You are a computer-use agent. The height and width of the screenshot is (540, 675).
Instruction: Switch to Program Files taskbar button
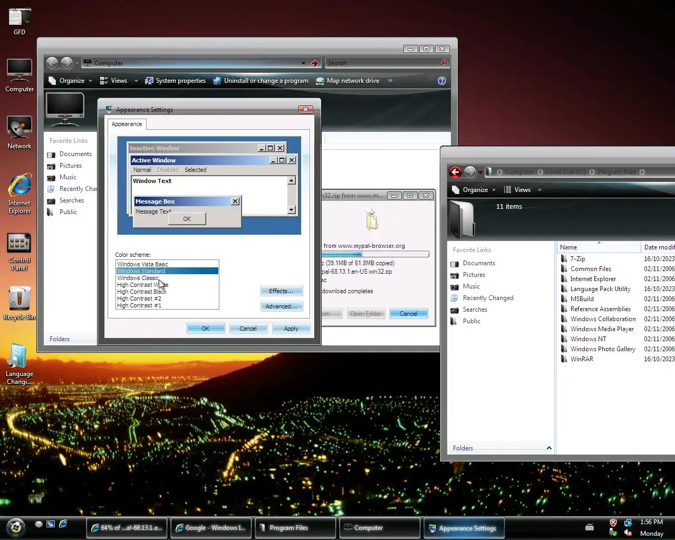point(295,528)
